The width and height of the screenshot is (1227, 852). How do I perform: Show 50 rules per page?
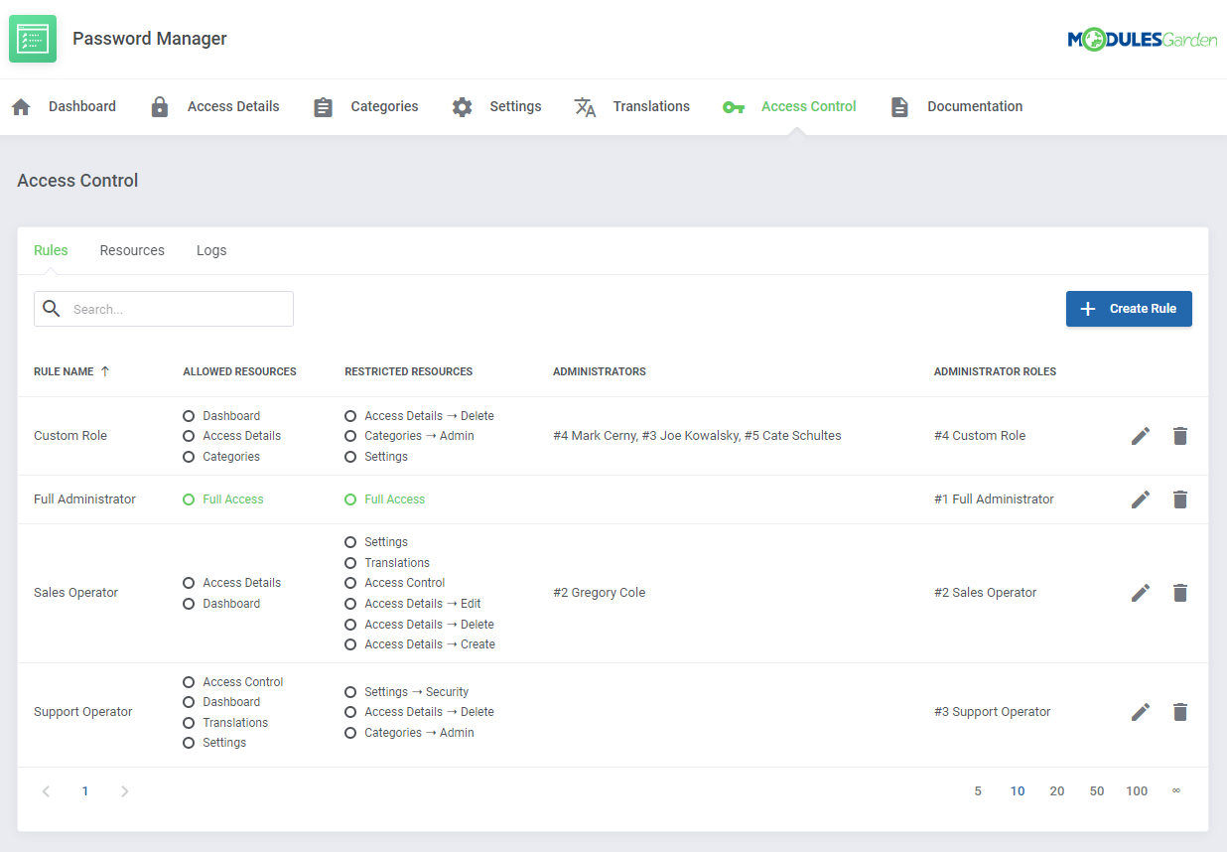pyautogui.click(x=1097, y=790)
